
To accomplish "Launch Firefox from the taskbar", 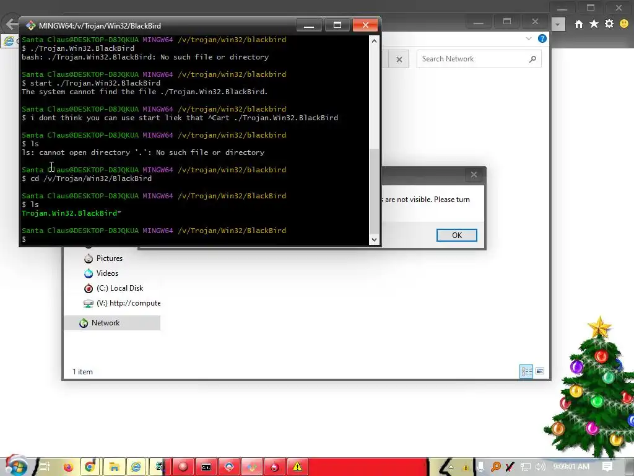I will [68, 467].
